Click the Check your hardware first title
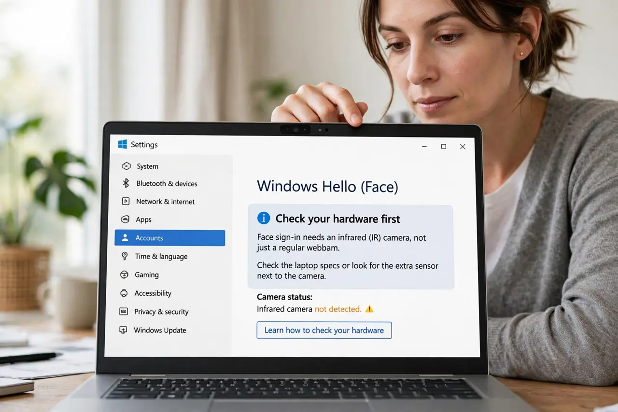The width and height of the screenshot is (618, 412). coord(338,219)
